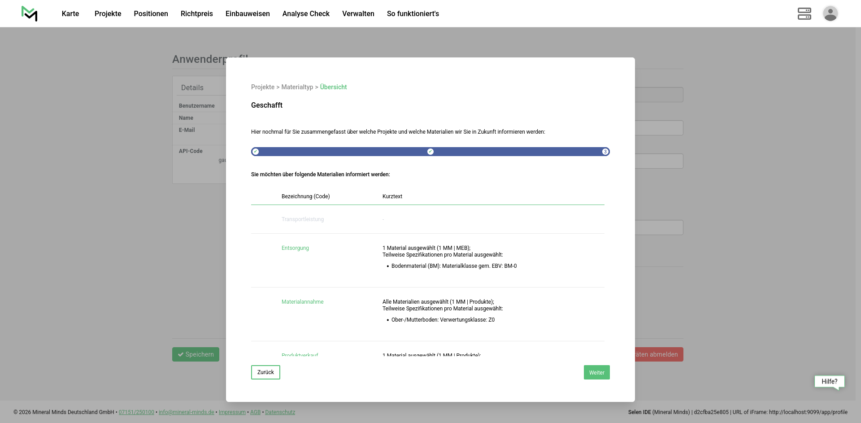
Task: Select step 3 in progress bar
Action: pyautogui.click(x=605, y=152)
